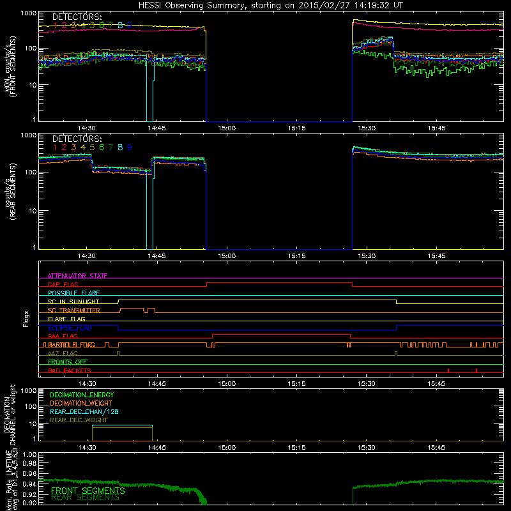The width and height of the screenshot is (511, 511).
Task: Click the DECIMATION_ENERGY legend entry
Action: tap(82, 395)
